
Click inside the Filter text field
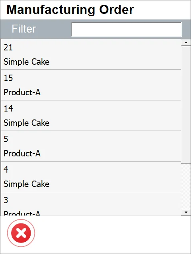(127, 29)
